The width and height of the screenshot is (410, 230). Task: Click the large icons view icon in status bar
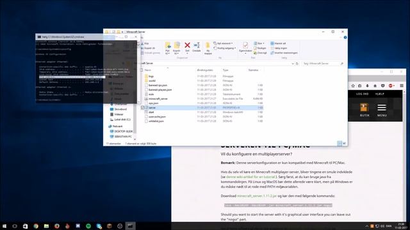[x=345, y=143]
